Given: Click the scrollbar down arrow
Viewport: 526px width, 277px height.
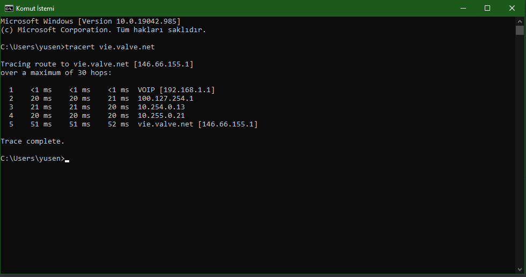Looking at the screenshot, I should pyautogui.click(x=520, y=268).
